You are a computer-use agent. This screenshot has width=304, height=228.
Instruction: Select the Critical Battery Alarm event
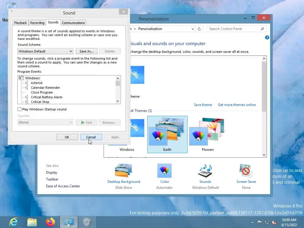click(x=47, y=97)
